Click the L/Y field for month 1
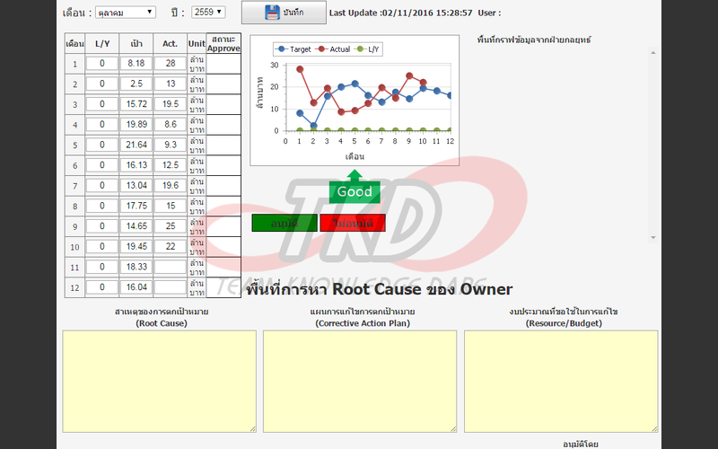This screenshot has width=718, height=449. (x=102, y=63)
